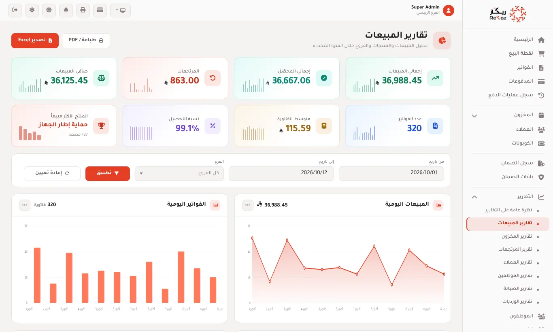The image size is (553, 332).
Task: Click the return arrow icon on المرتجعات card
Action: coord(213,78)
